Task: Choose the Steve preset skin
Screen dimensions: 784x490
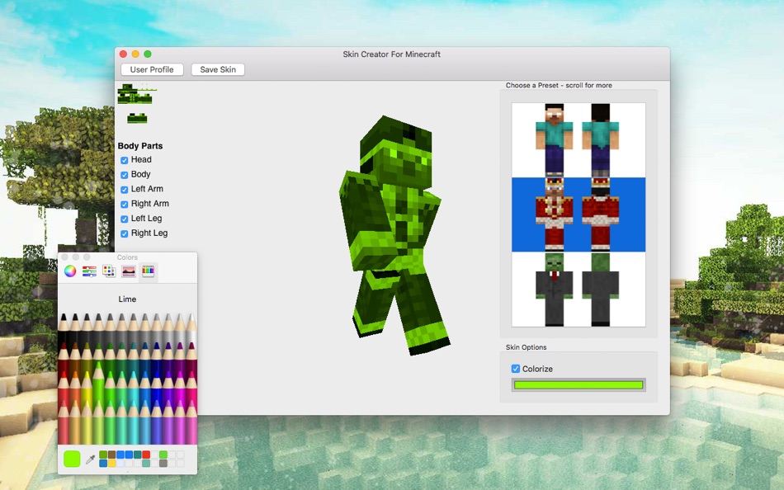Action: 579,140
